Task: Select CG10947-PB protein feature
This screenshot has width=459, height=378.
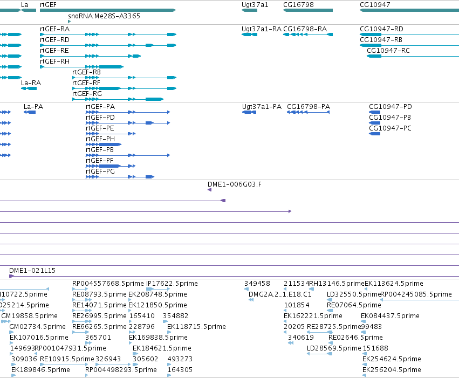Action: pos(375,123)
